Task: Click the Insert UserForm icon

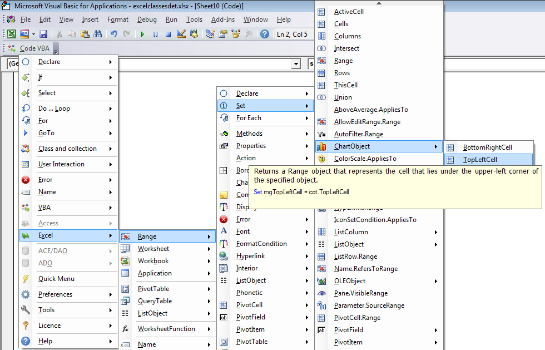Action: point(24,34)
